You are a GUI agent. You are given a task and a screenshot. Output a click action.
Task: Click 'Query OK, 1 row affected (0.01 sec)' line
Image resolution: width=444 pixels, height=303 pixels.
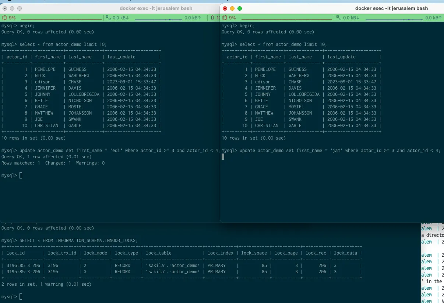point(46,157)
